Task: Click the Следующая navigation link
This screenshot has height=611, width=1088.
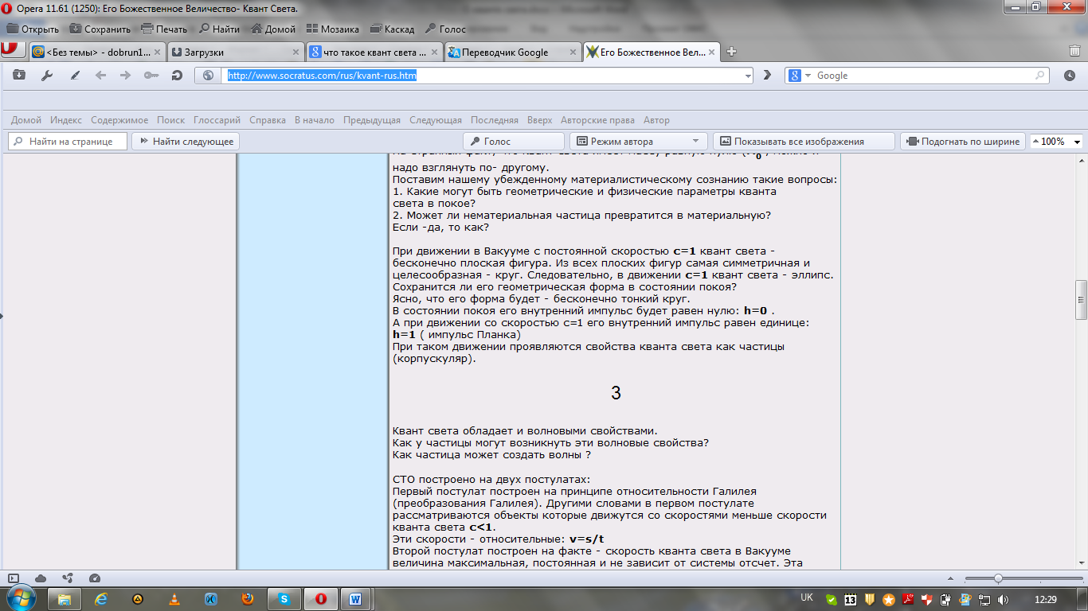Action: [436, 120]
